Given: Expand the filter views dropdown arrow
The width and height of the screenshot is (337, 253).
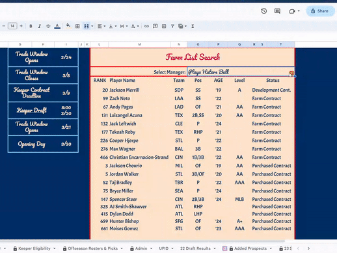Looking at the screenshot, I should (185, 26).
